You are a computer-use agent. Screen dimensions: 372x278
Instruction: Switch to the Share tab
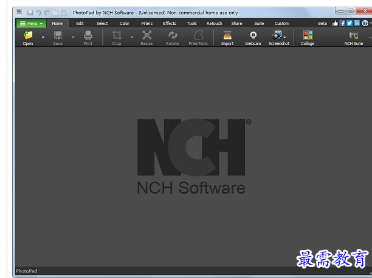(237, 23)
